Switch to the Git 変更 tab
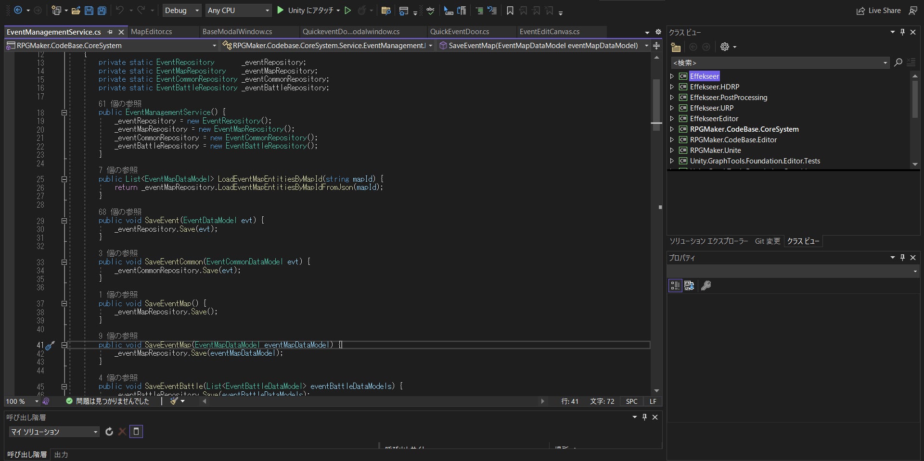This screenshot has width=924, height=461. (767, 241)
